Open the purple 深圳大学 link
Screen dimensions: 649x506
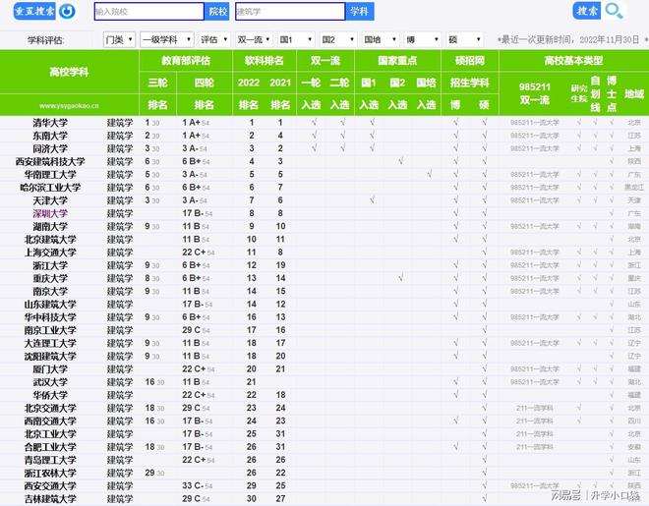point(50,214)
